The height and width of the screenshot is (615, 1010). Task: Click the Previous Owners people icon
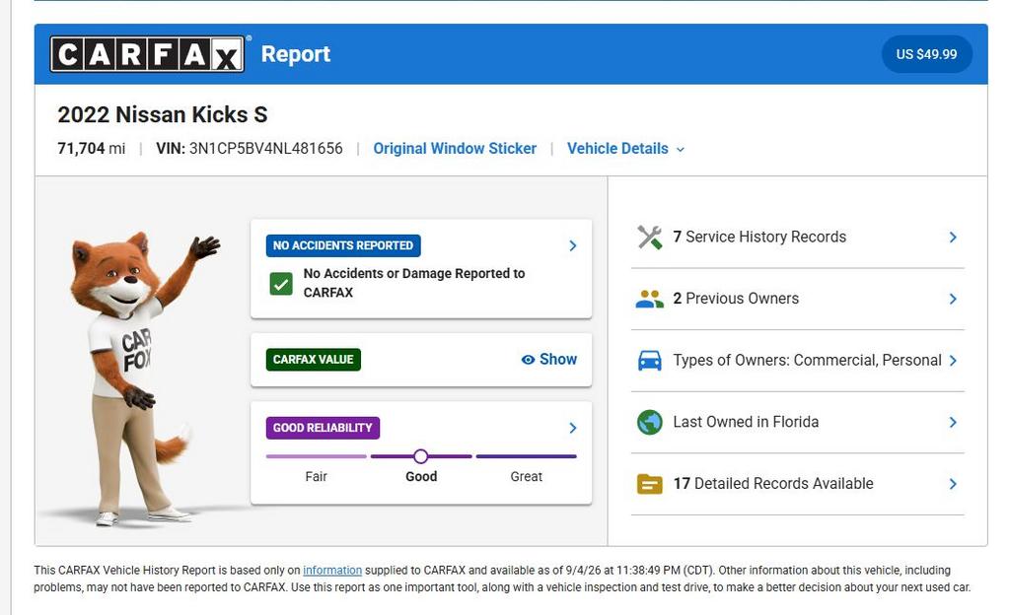click(649, 300)
